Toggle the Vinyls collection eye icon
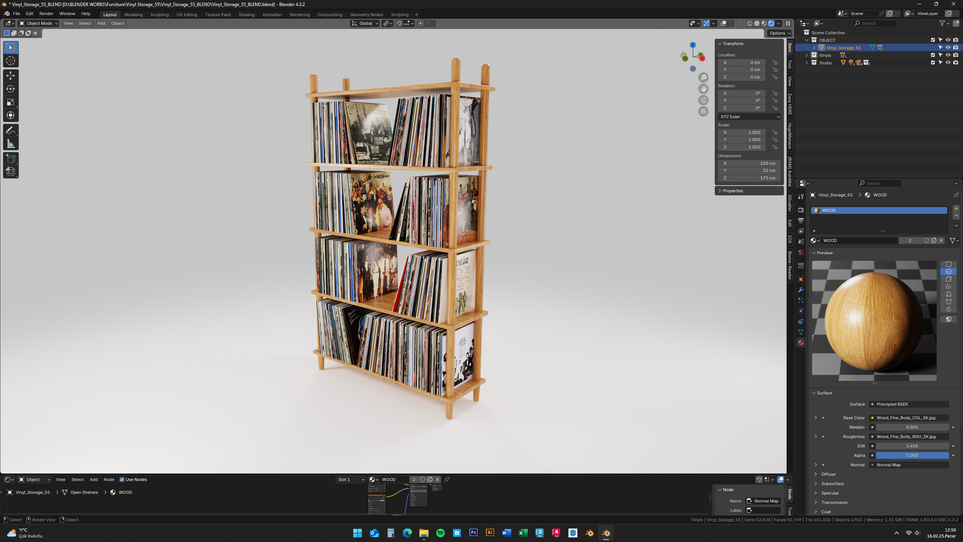This screenshot has height=542, width=963. click(x=948, y=55)
